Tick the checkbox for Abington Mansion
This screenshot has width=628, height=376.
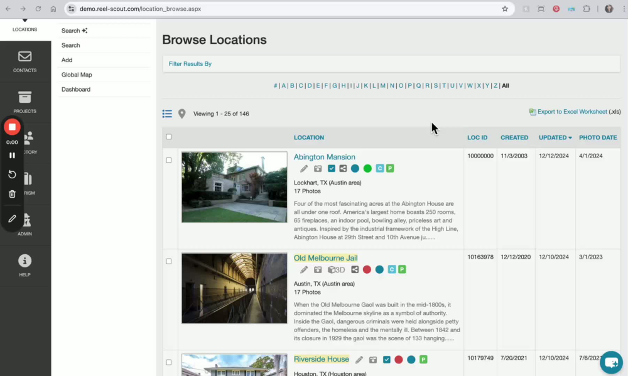(168, 160)
